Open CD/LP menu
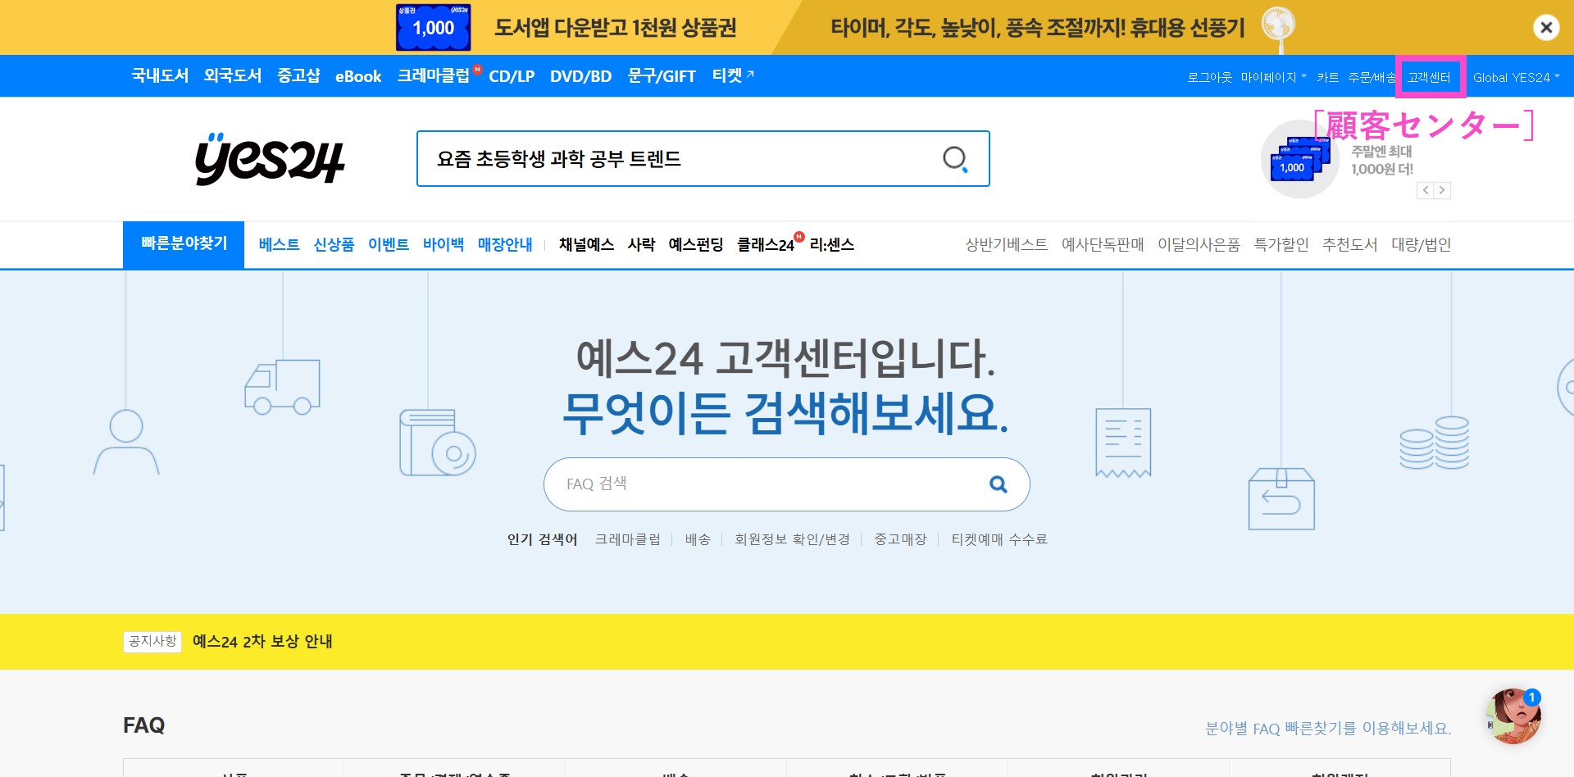 tap(512, 76)
